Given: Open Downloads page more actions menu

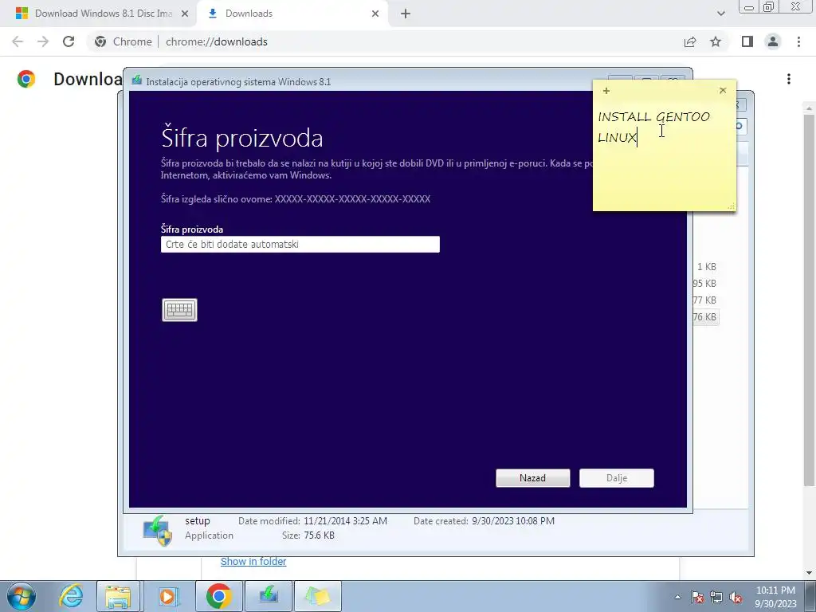Looking at the screenshot, I should click(789, 79).
